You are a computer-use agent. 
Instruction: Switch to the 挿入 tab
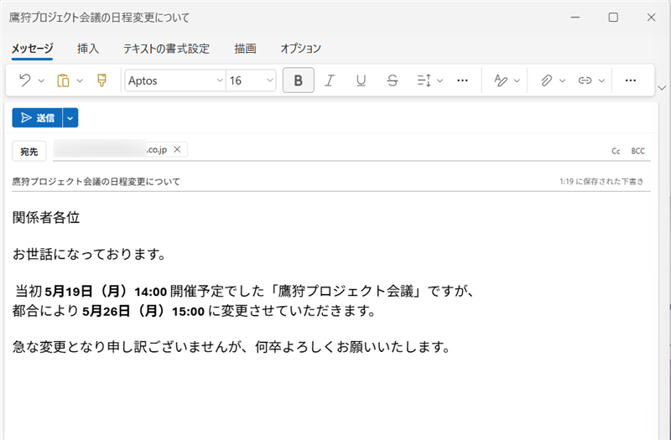point(88,49)
